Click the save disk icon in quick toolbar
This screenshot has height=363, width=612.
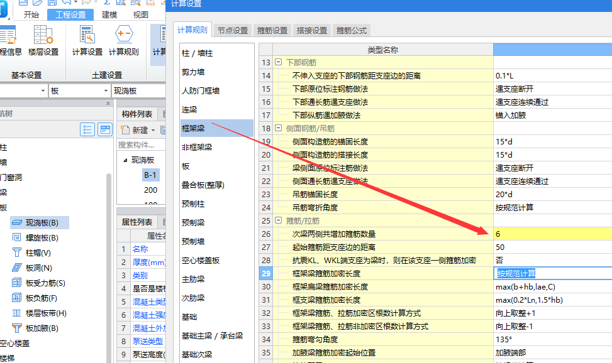[x=52, y=3]
